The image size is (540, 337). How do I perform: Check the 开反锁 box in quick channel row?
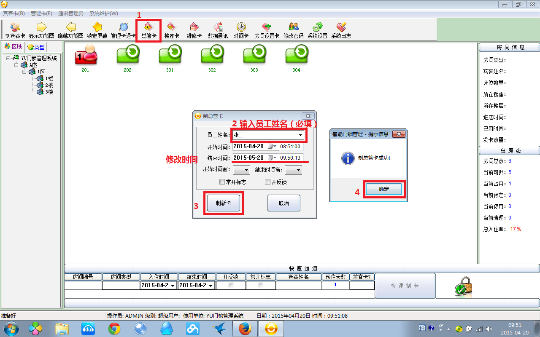231,285
